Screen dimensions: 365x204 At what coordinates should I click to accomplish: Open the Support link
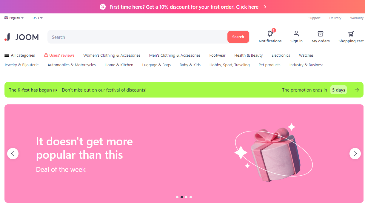coord(314,18)
